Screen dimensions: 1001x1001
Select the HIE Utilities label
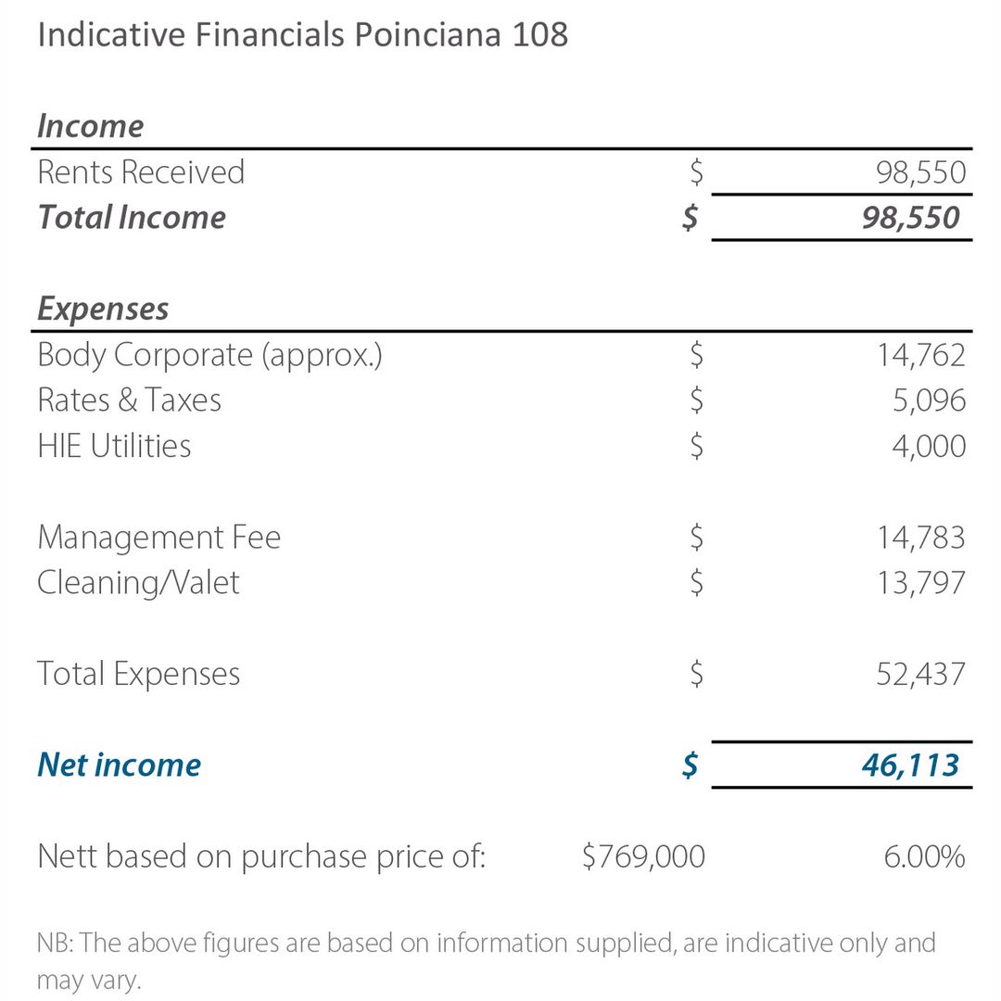point(114,446)
